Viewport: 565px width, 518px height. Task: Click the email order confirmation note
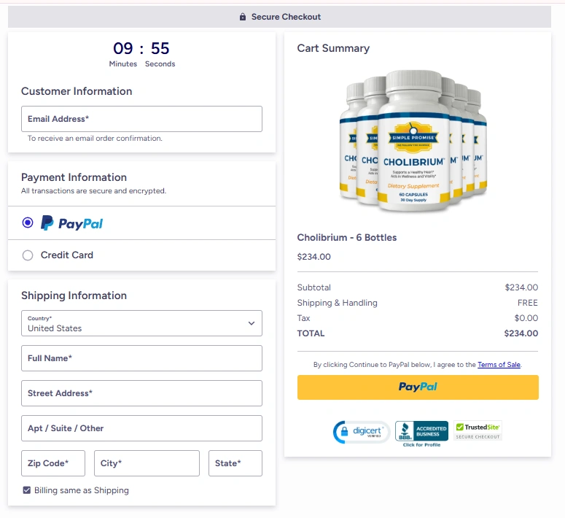point(95,138)
